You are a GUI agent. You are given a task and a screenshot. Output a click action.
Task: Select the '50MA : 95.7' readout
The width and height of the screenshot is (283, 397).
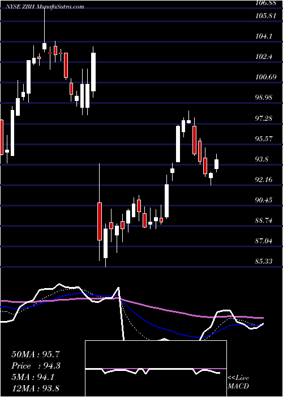point(36,354)
